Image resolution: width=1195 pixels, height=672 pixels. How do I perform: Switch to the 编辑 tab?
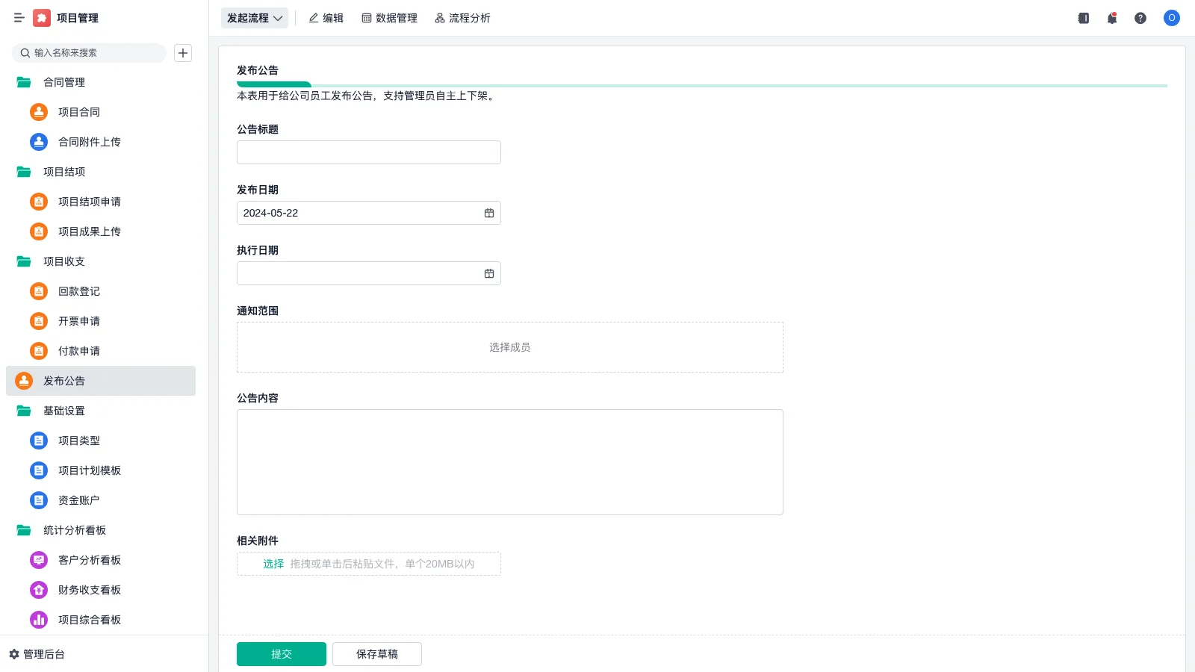tap(326, 18)
